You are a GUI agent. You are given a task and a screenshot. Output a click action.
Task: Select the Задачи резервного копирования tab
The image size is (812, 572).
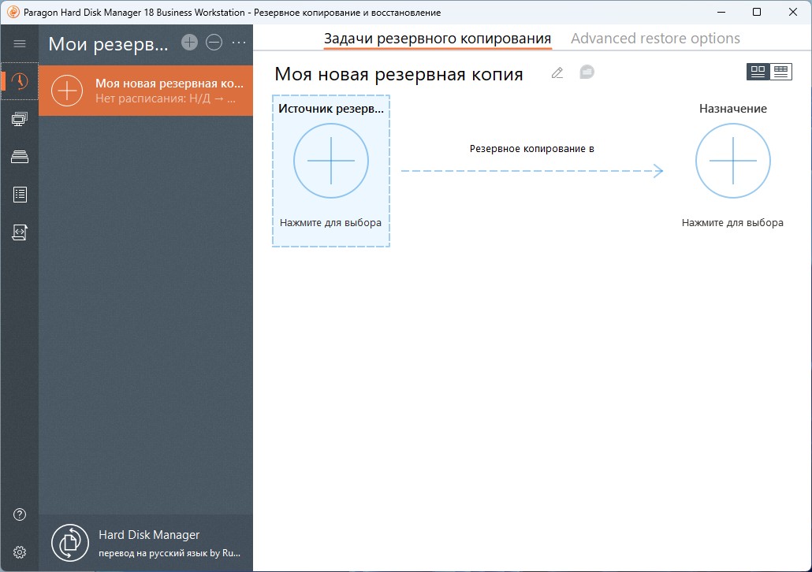coord(438,39)
